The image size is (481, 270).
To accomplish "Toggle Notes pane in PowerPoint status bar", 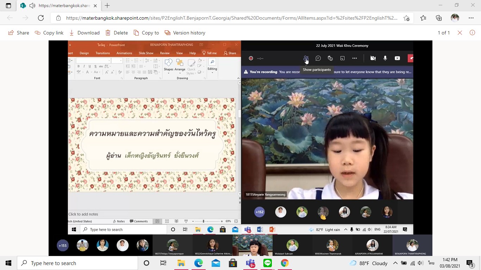I will 119,221.
